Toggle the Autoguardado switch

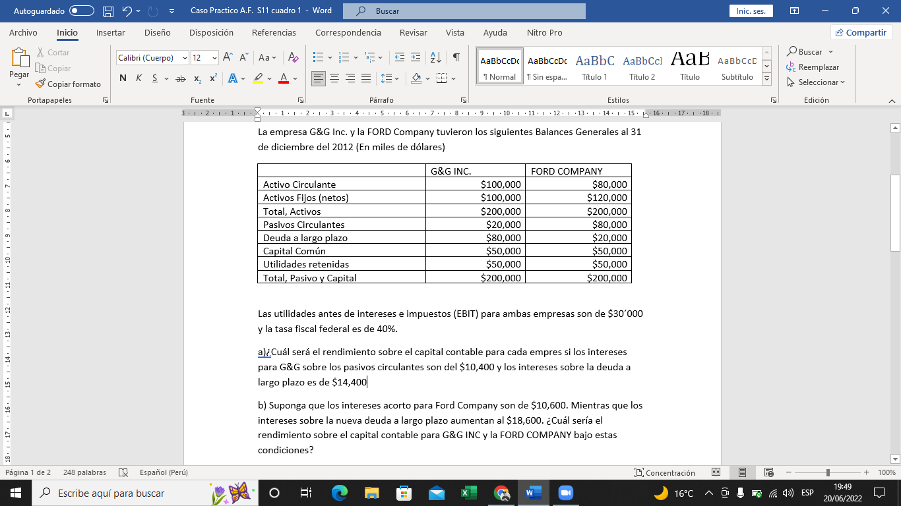[81, 11]
